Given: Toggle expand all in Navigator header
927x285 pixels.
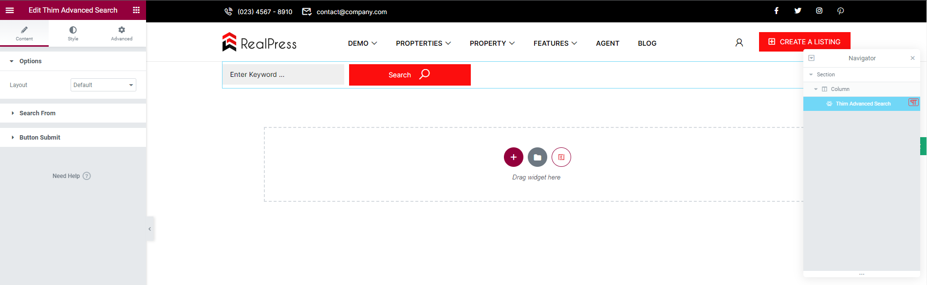Looking at the screenshot, I should (x=812, y=58).
